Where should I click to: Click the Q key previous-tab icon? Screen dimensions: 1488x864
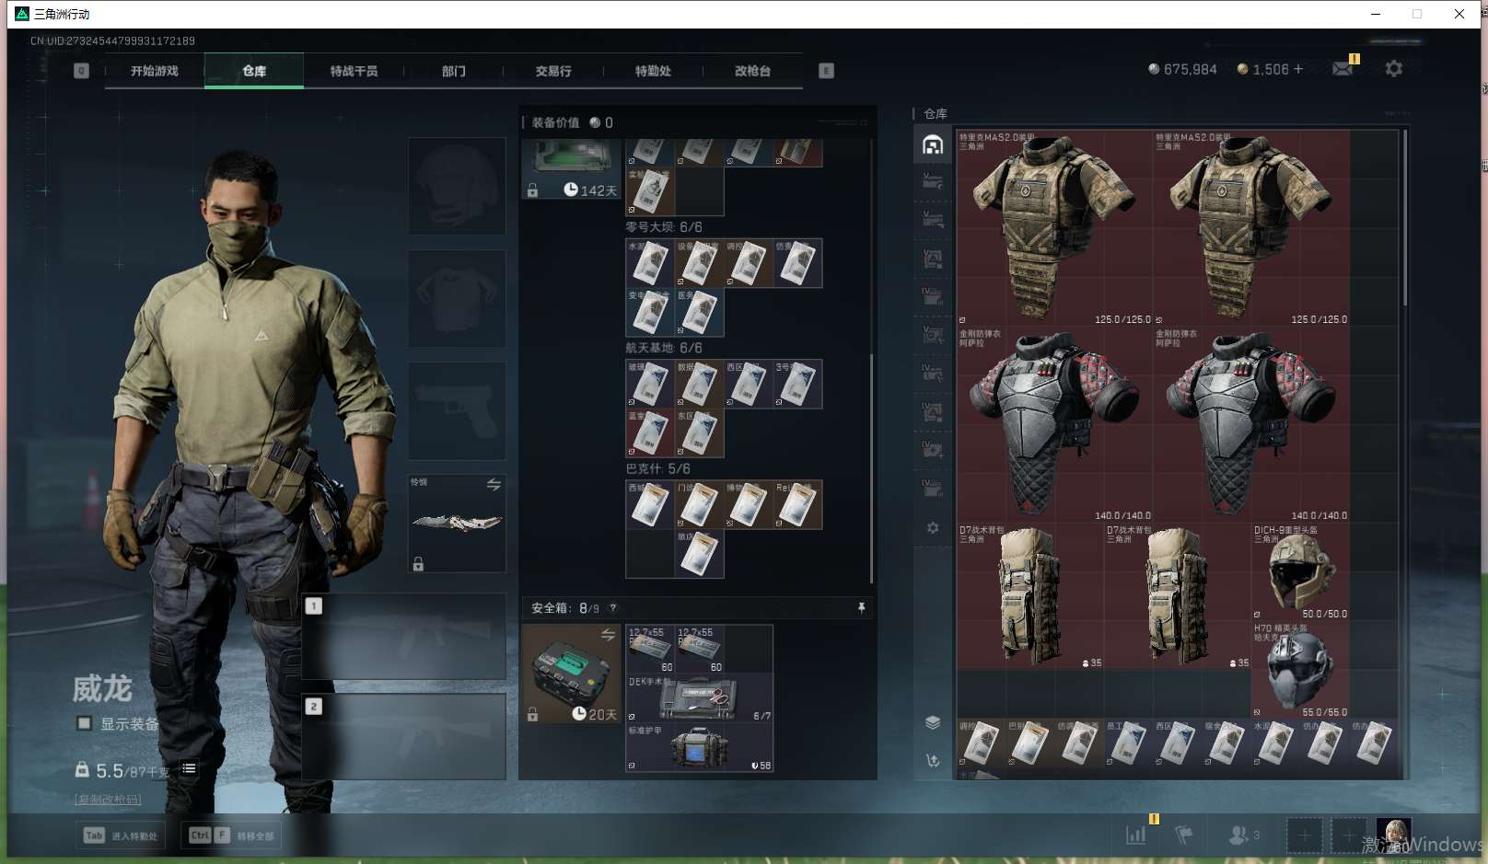[x=81, y=71]
